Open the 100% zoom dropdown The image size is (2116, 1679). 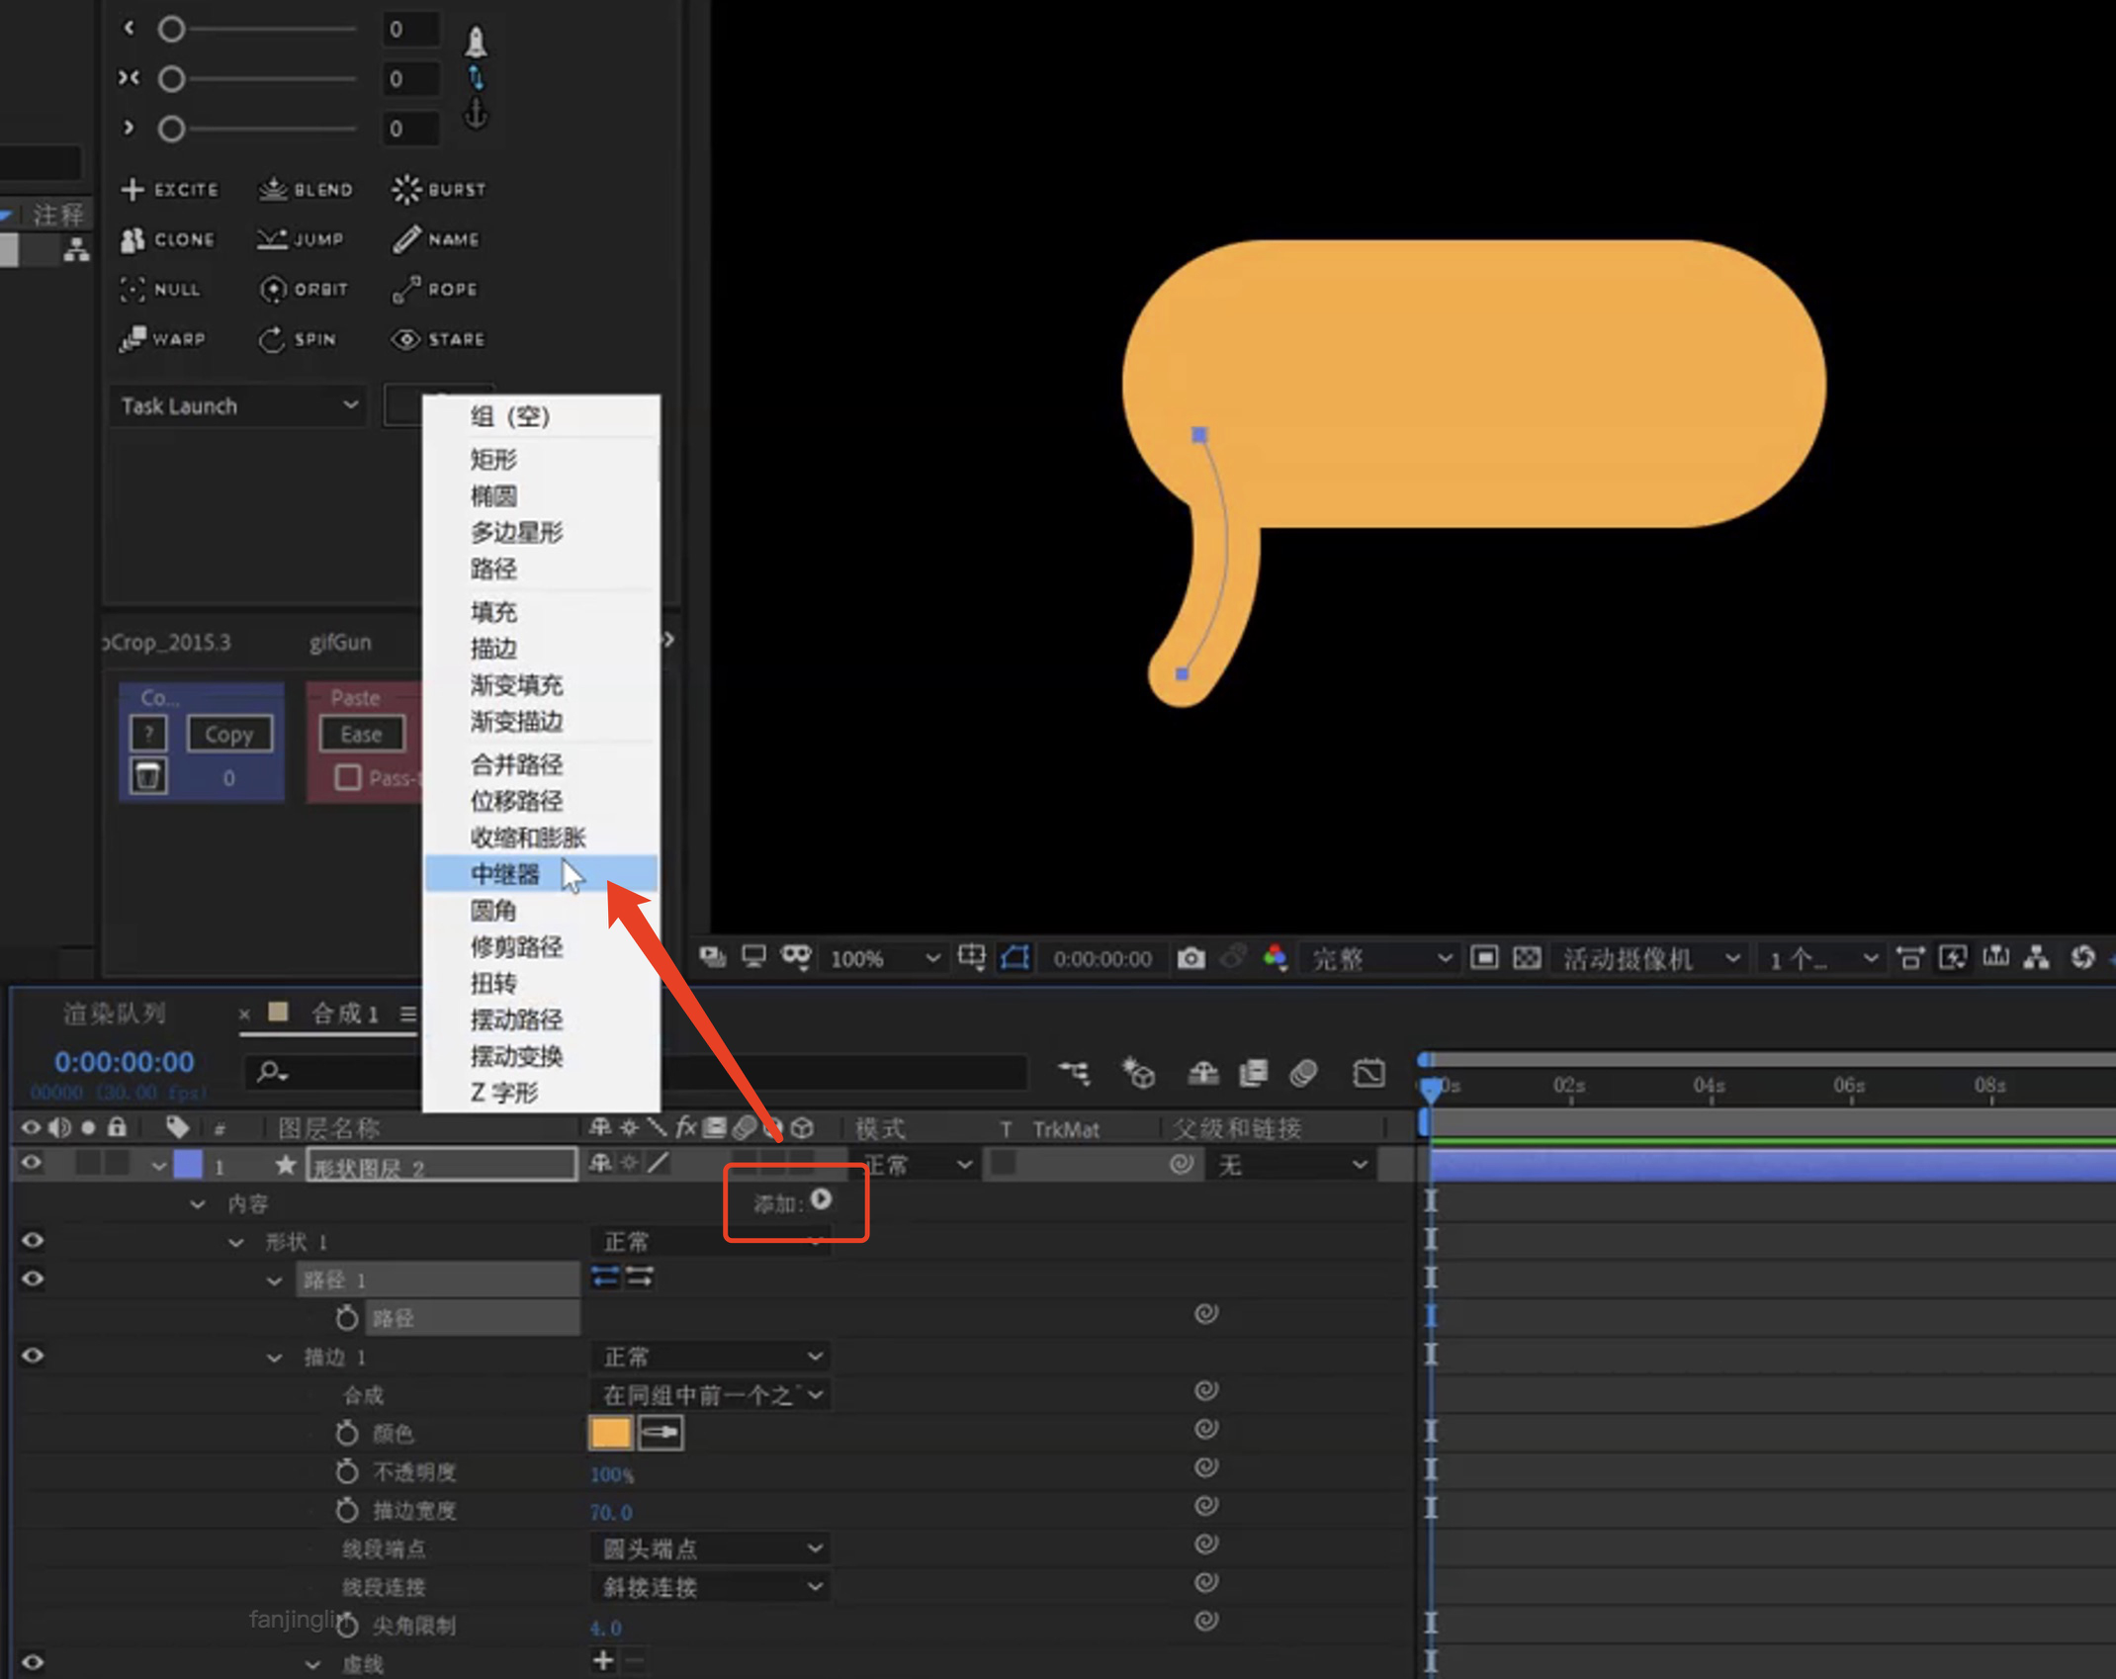pos(884,958)
